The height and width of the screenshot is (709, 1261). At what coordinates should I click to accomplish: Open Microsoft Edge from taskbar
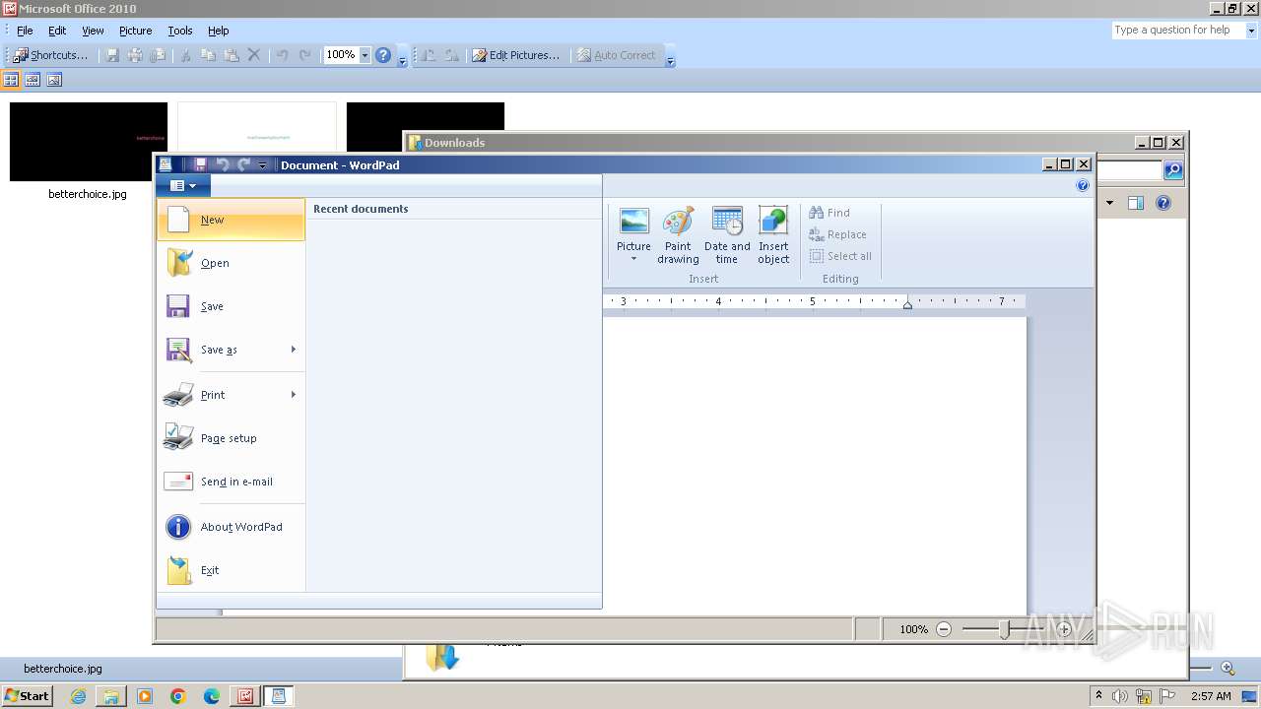pyautogui.click(x=212, y=696)
